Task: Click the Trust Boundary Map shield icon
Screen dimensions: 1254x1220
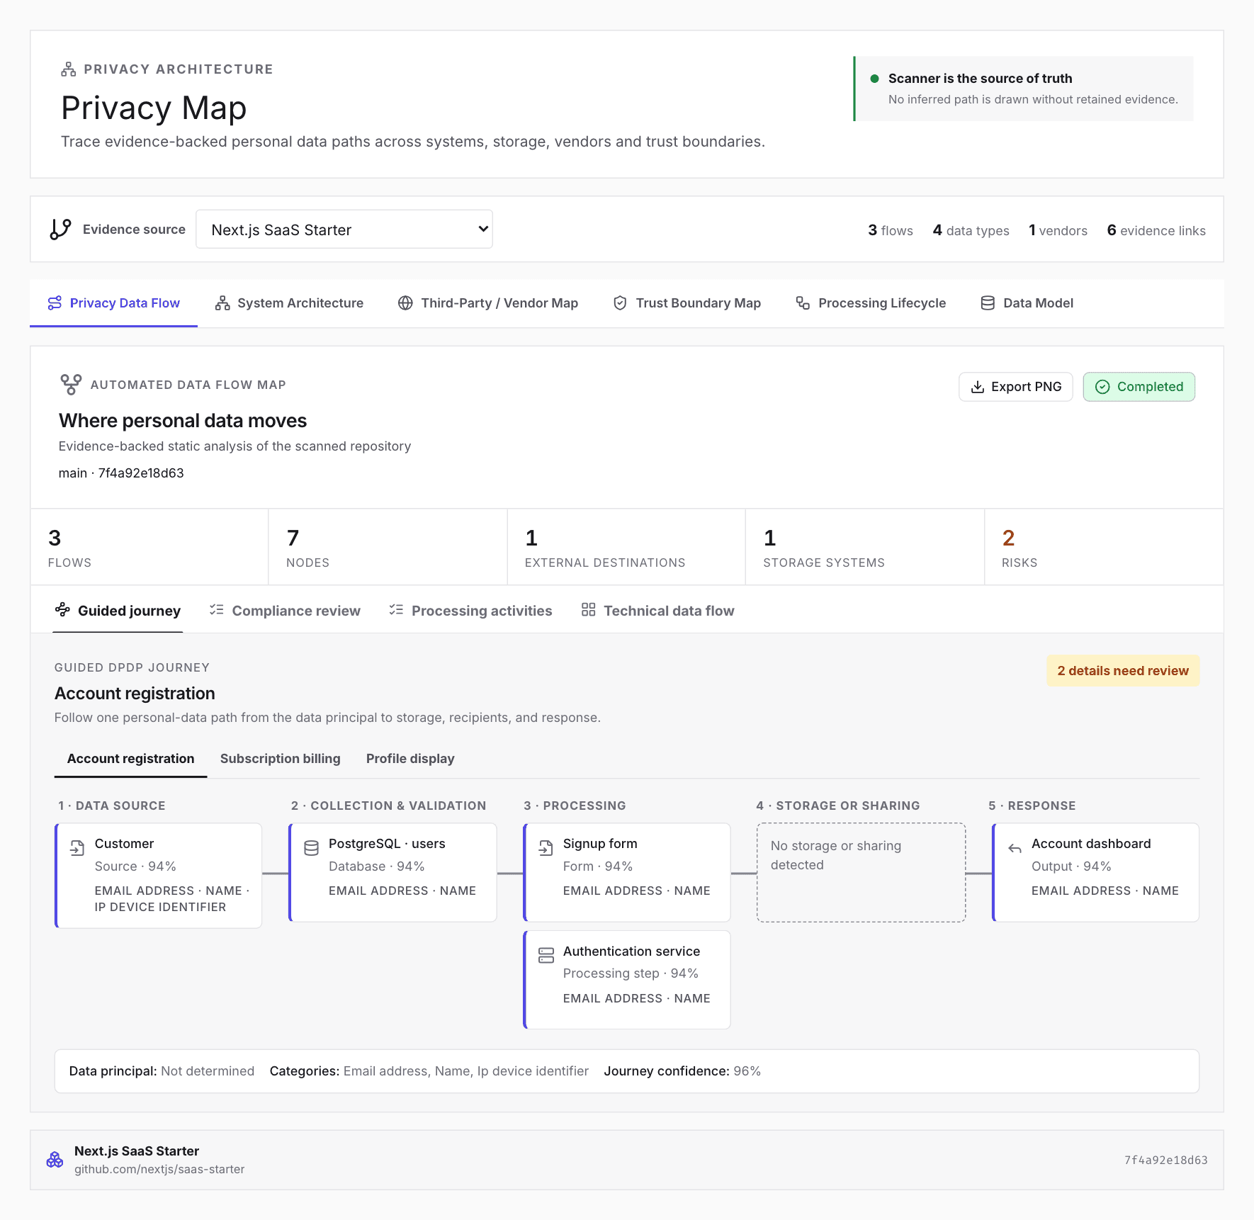Action: click(x=620, y=303)
